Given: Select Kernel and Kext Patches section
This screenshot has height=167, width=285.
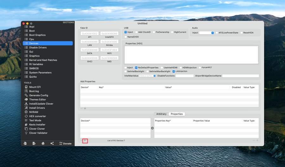Looking at the screenshot, I should coord(43,60).
